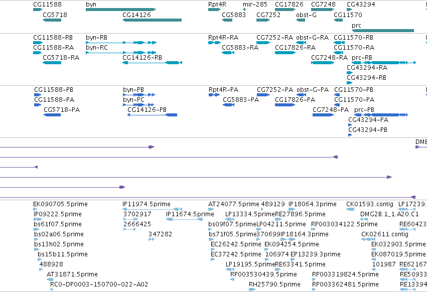Click the obst-G-RA transcript
Screen dimensions: 427x292
301,43
